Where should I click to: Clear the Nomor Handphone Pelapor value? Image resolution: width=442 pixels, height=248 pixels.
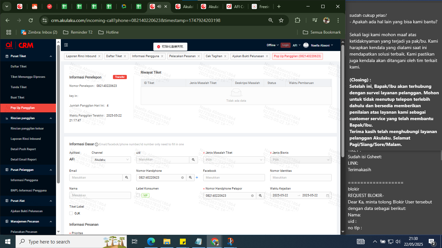point(252,196)
